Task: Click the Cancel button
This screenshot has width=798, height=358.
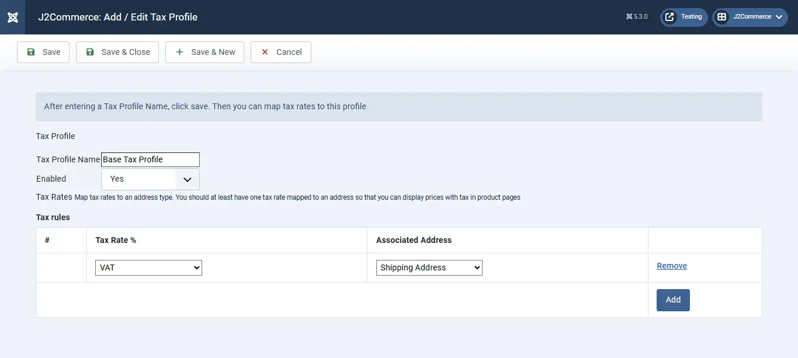Action: point(281,52)
